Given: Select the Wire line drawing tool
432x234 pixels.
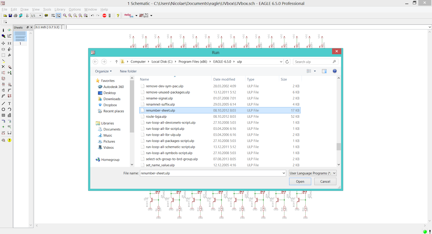Looking at the screenshot, I should pyautogui.click(x=3, y=104).
